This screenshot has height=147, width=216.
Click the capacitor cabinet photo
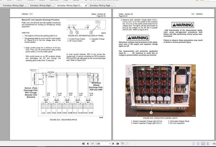[161, 91]
